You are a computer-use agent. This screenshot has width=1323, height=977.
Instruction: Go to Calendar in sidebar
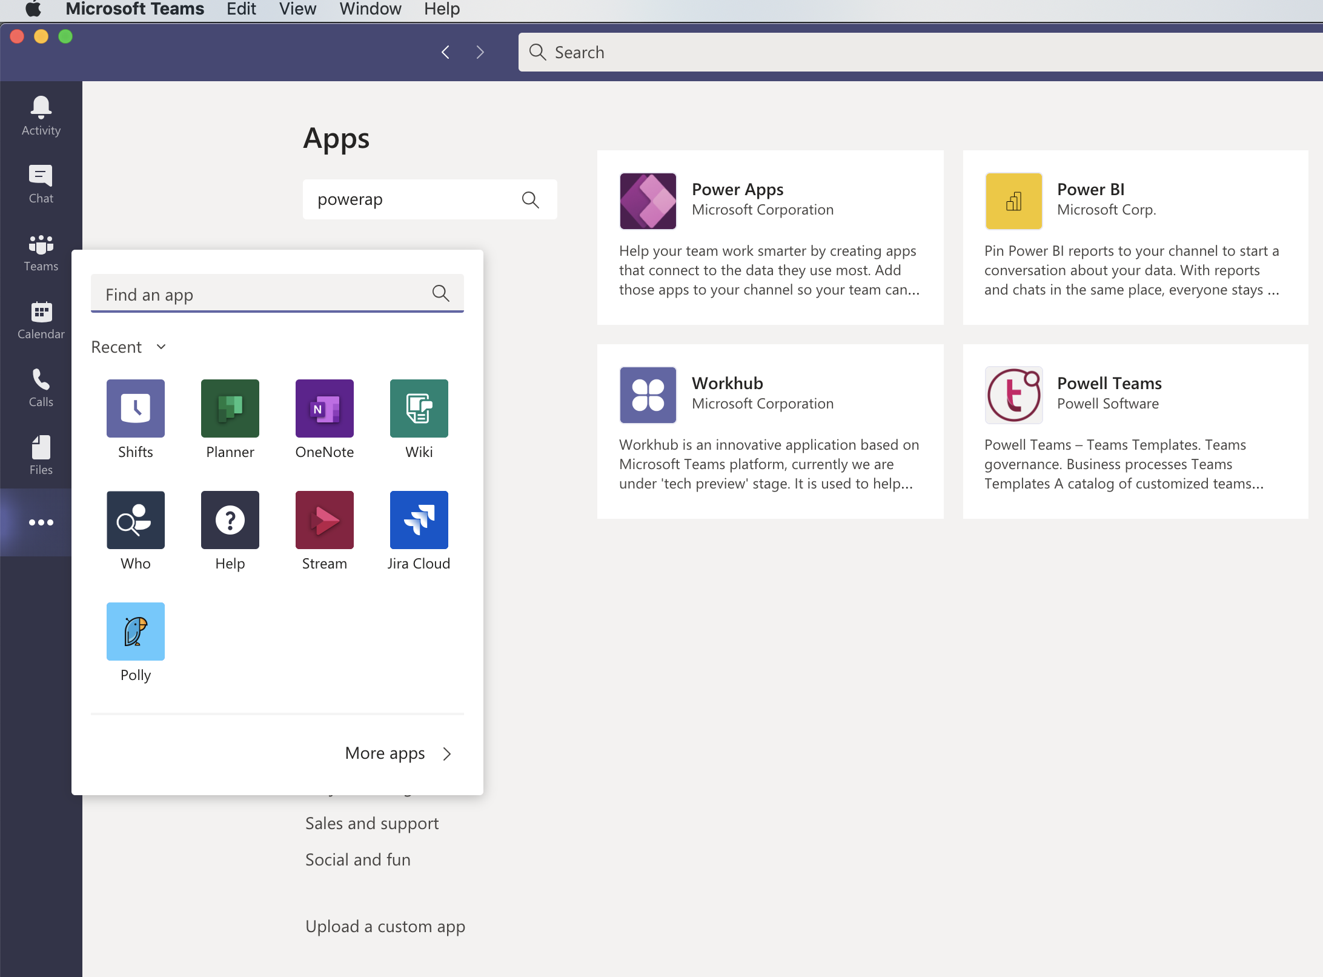coord(41,320)
